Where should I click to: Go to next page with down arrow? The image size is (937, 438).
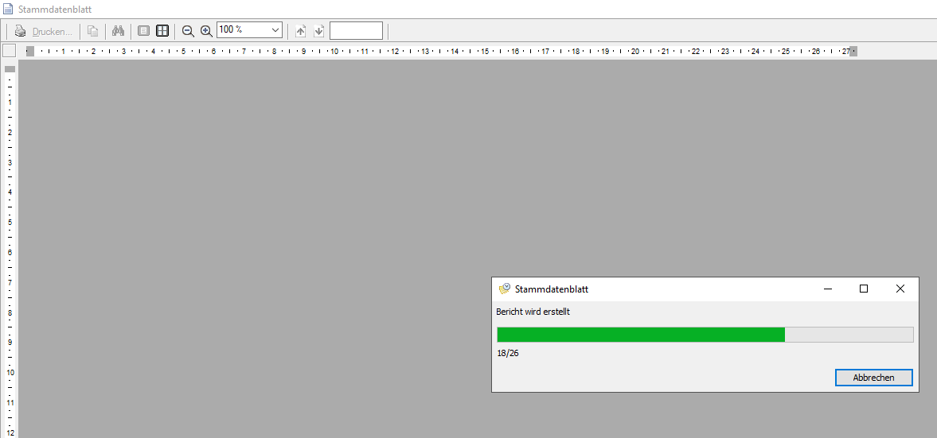point(319,31)
